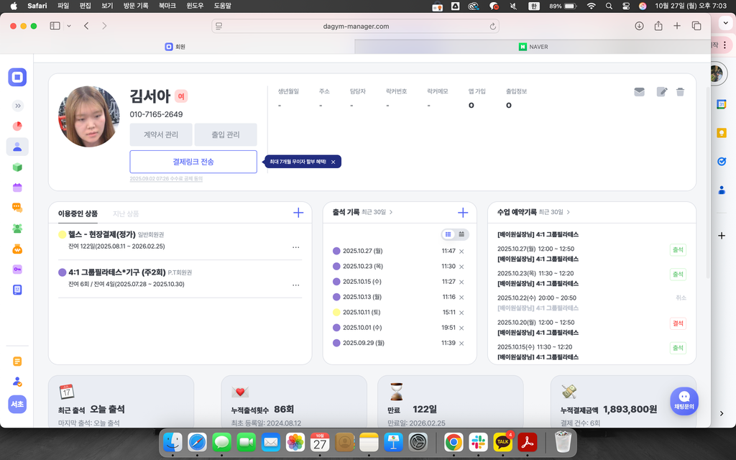Switch attendance record to calendar view
Screen dimensions: 736x460
pyautogui.click(x=462, y=234)
